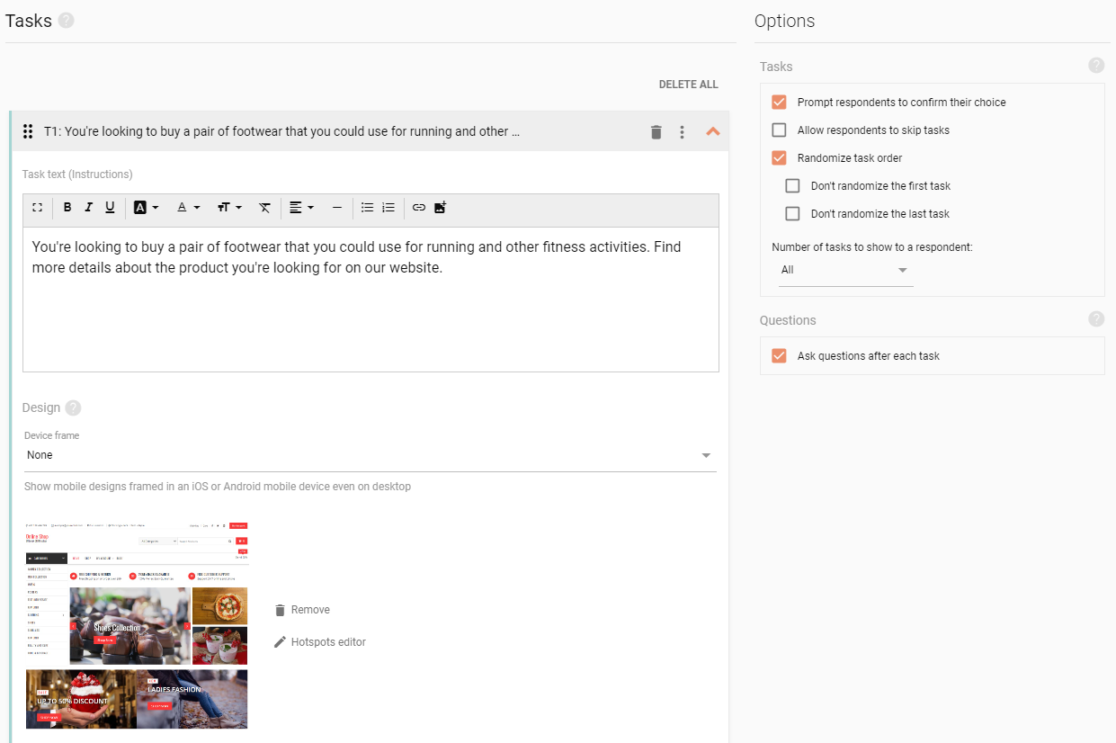Click the website design thumbnail
1116x743 pixels.
[x=136, y=623]
